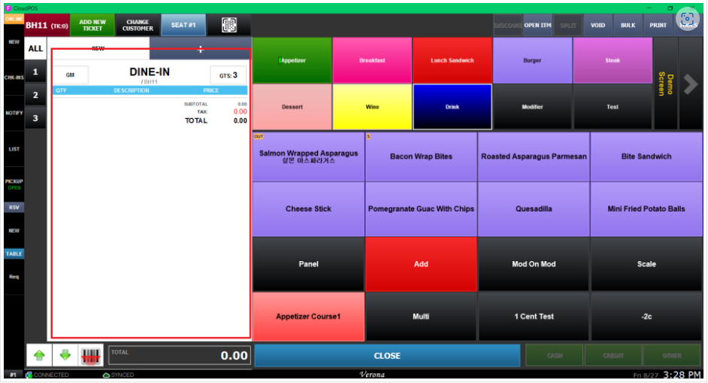Add Cheese Stick item

click(x=308, y=209)
